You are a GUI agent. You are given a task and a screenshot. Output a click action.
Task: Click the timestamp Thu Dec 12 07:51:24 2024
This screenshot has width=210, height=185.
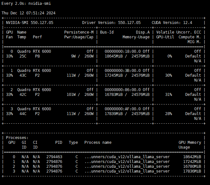coord(28,13)
